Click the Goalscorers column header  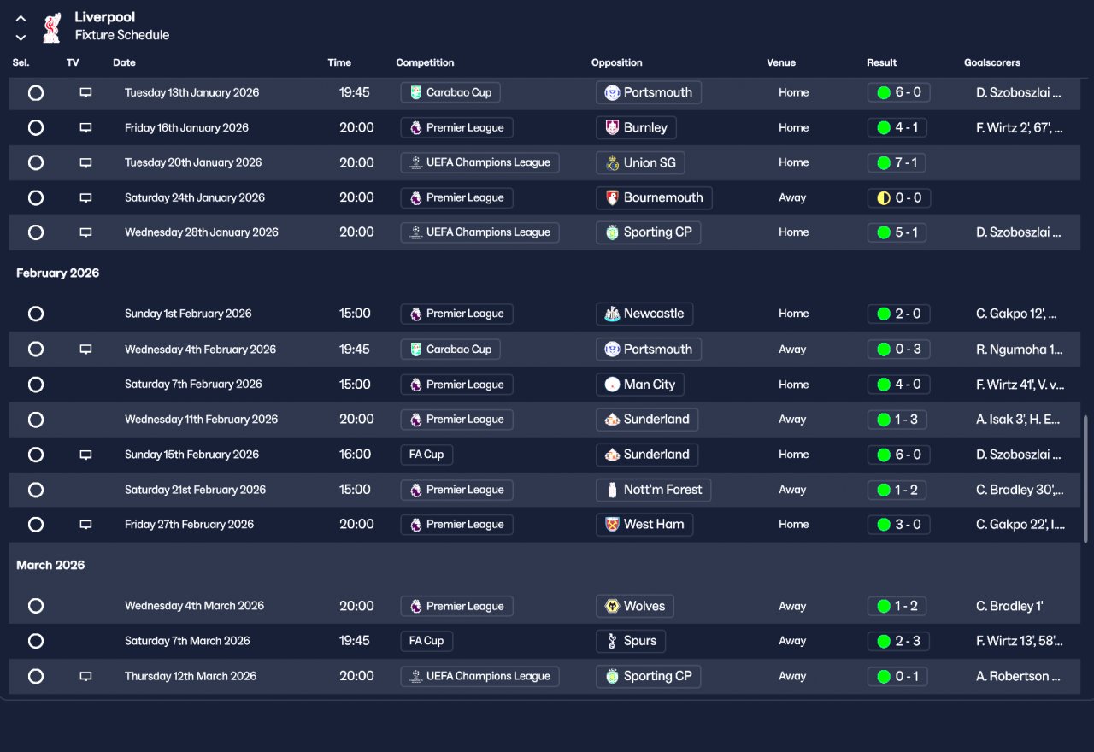(992, 62)
